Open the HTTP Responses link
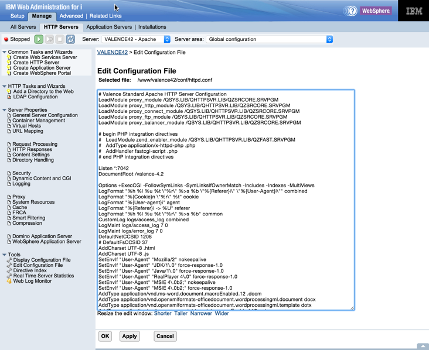The height and width of the screenshot is (350, 429). coord(32,149)
